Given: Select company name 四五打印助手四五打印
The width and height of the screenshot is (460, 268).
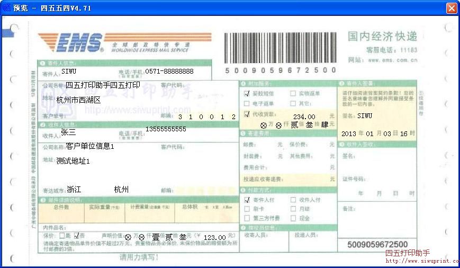Looking at the screenshot, I should (103, 85).
